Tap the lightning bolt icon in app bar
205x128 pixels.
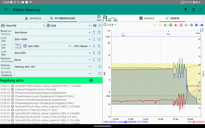(x=186, y=10)
